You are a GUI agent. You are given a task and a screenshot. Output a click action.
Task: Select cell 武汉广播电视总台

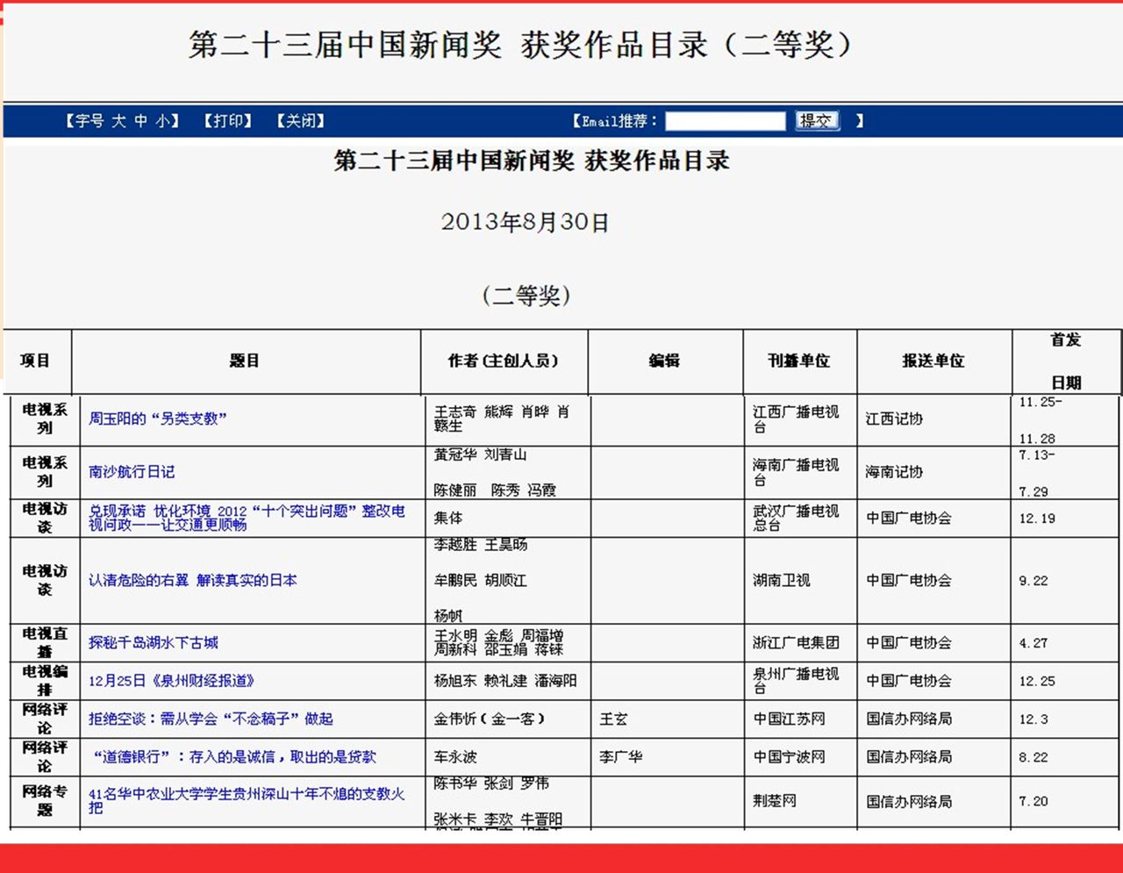(800, 518)
